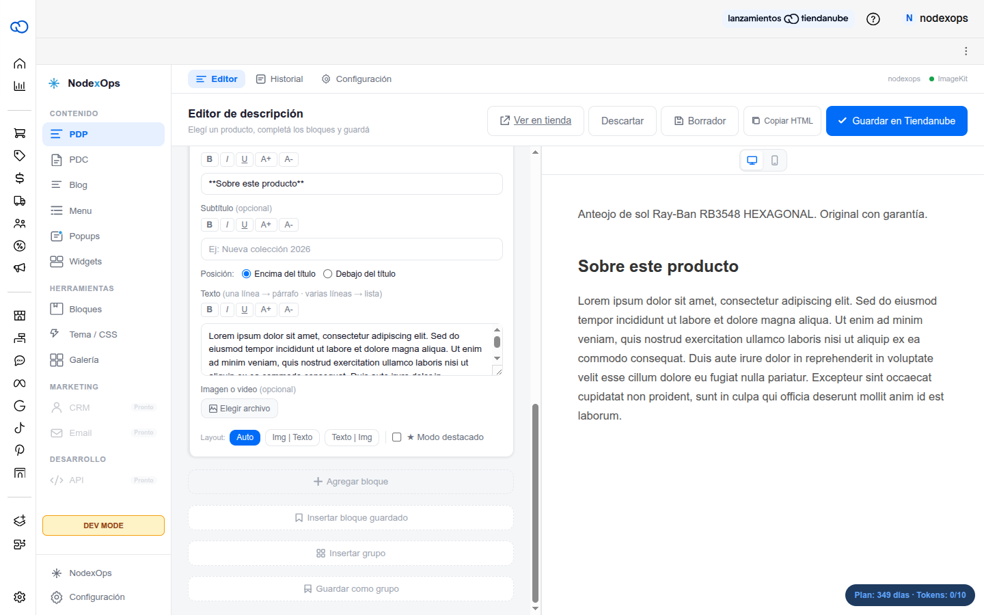The height and width of the screenshot is (615, 984).
Task: Open the statistics bar chart icon
Action: coord(19,86)
